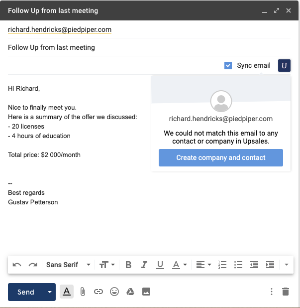Open the Sans Serif font dropdown
The width and height of the screenshot is (300, 308).
68,265
